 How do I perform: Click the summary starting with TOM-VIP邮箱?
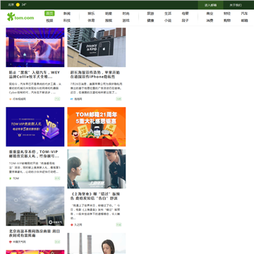click(35, 167)
